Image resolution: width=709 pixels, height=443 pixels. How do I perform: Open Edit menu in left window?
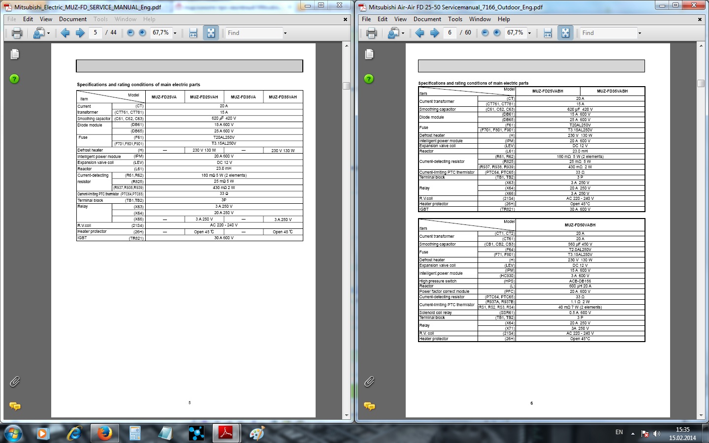[x=28, y=19]
